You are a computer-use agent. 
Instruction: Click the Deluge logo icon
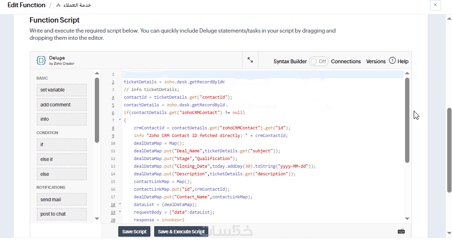click(41, 60)
